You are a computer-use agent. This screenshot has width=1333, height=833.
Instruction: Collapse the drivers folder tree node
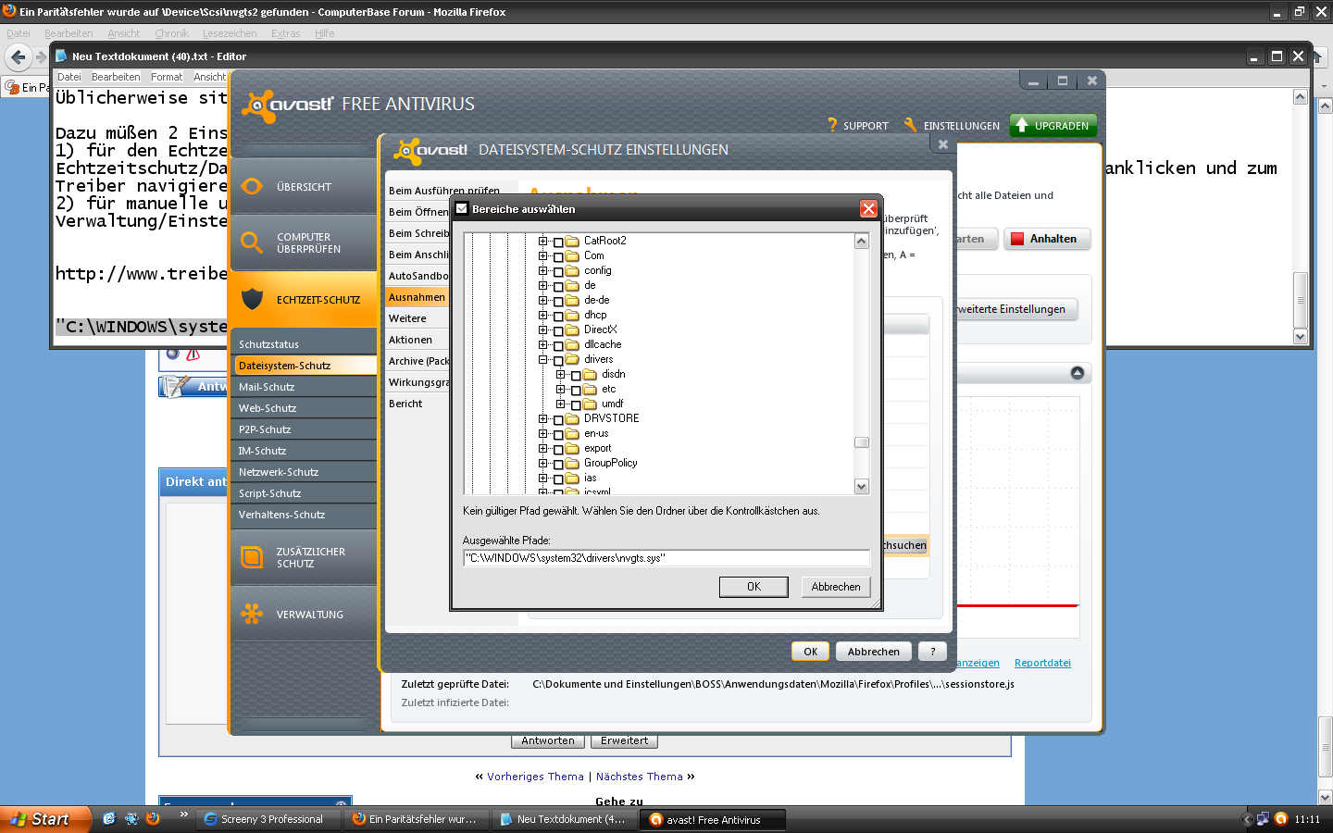coord(543,359)
